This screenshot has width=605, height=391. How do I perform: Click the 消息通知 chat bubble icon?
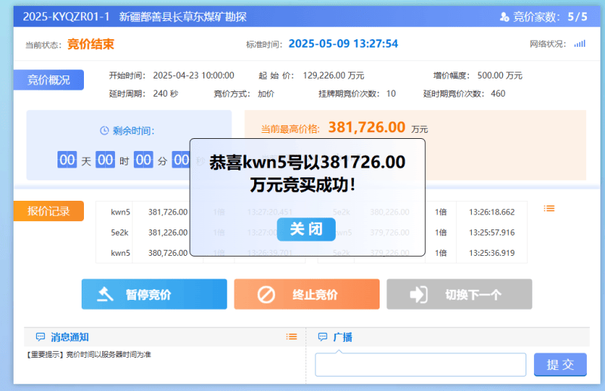pos(40,337)
